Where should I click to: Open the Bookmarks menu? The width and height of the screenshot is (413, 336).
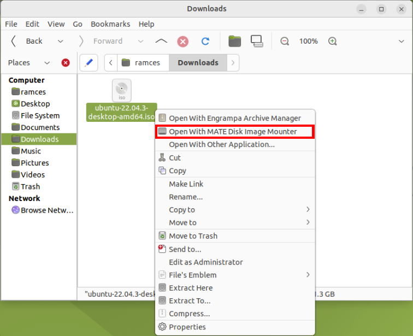(x=110, y=24)
